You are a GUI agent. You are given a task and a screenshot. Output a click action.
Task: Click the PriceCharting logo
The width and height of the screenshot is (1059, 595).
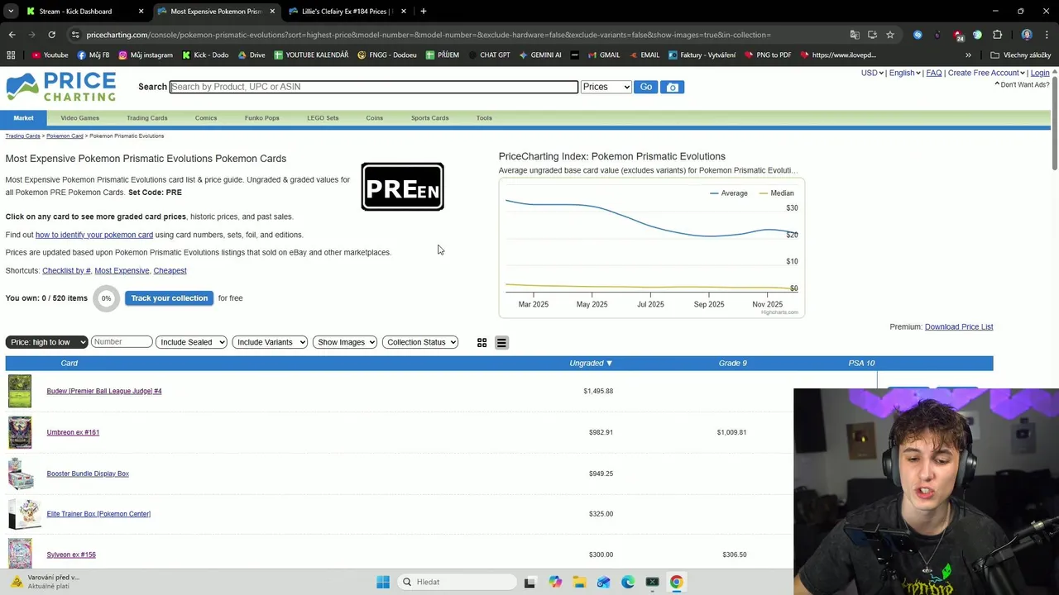tap(61, 87)
